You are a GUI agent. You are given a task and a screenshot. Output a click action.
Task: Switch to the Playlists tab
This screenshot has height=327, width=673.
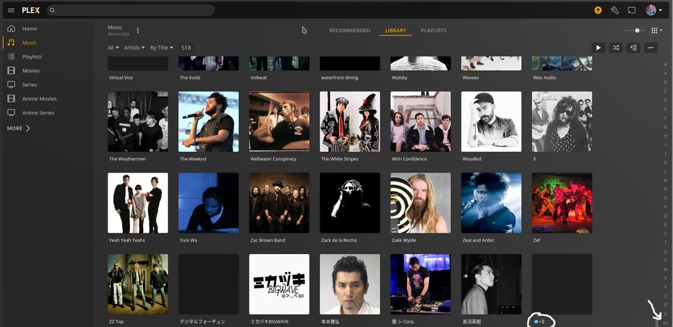tap(434, 31)
